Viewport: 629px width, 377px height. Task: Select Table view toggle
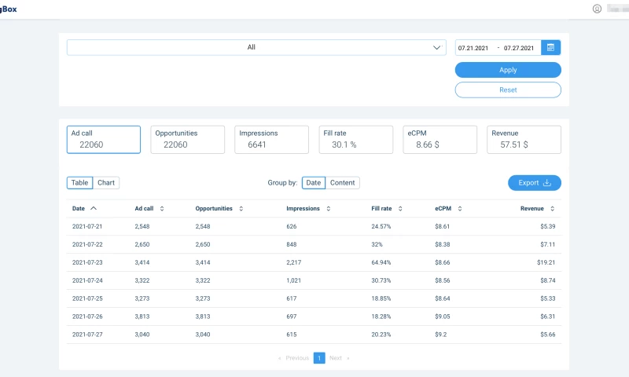79,183
